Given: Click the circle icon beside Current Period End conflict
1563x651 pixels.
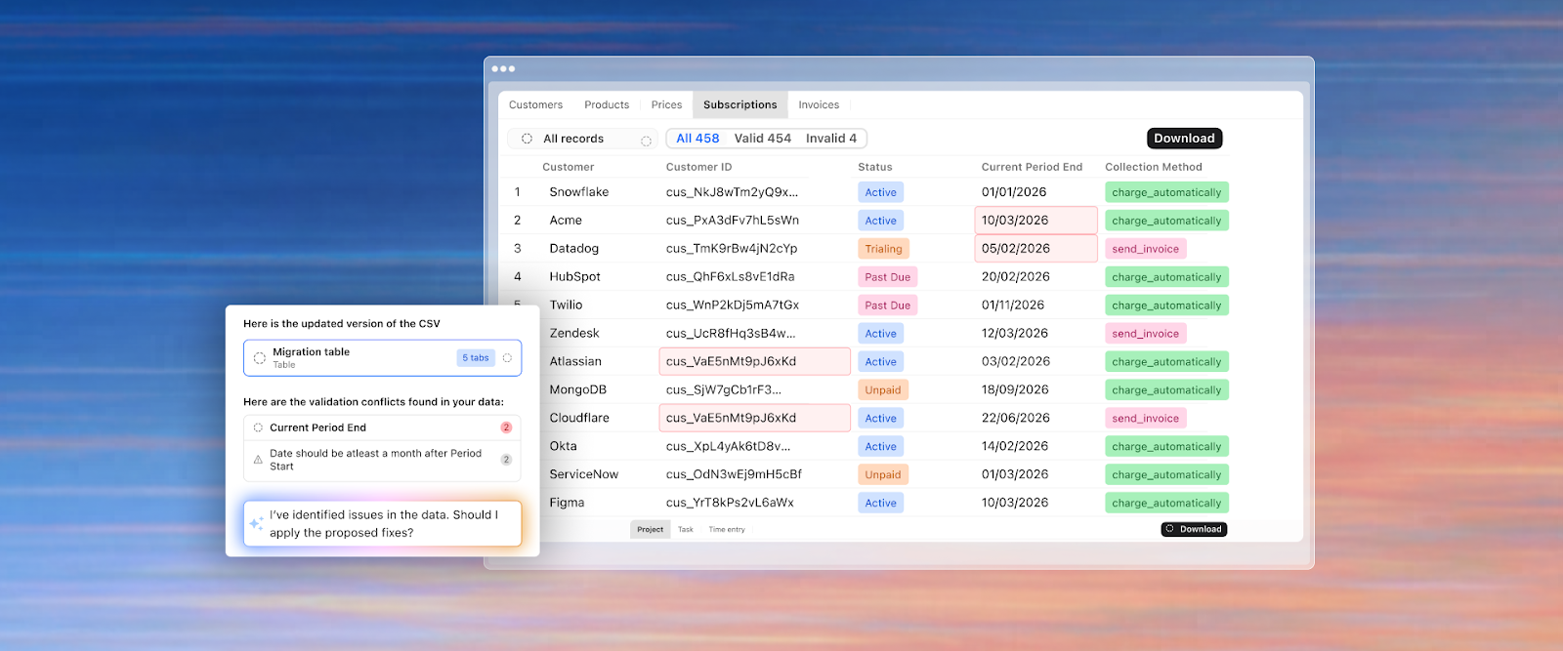Looking at the screenshot, I should click(x=258, y=427).
